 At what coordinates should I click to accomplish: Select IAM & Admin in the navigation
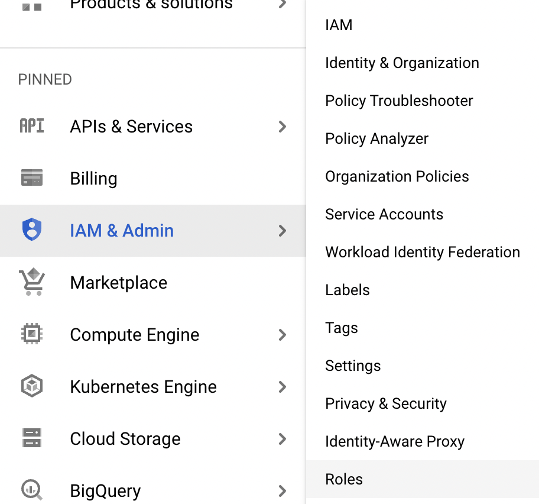[x=153, y=231]
